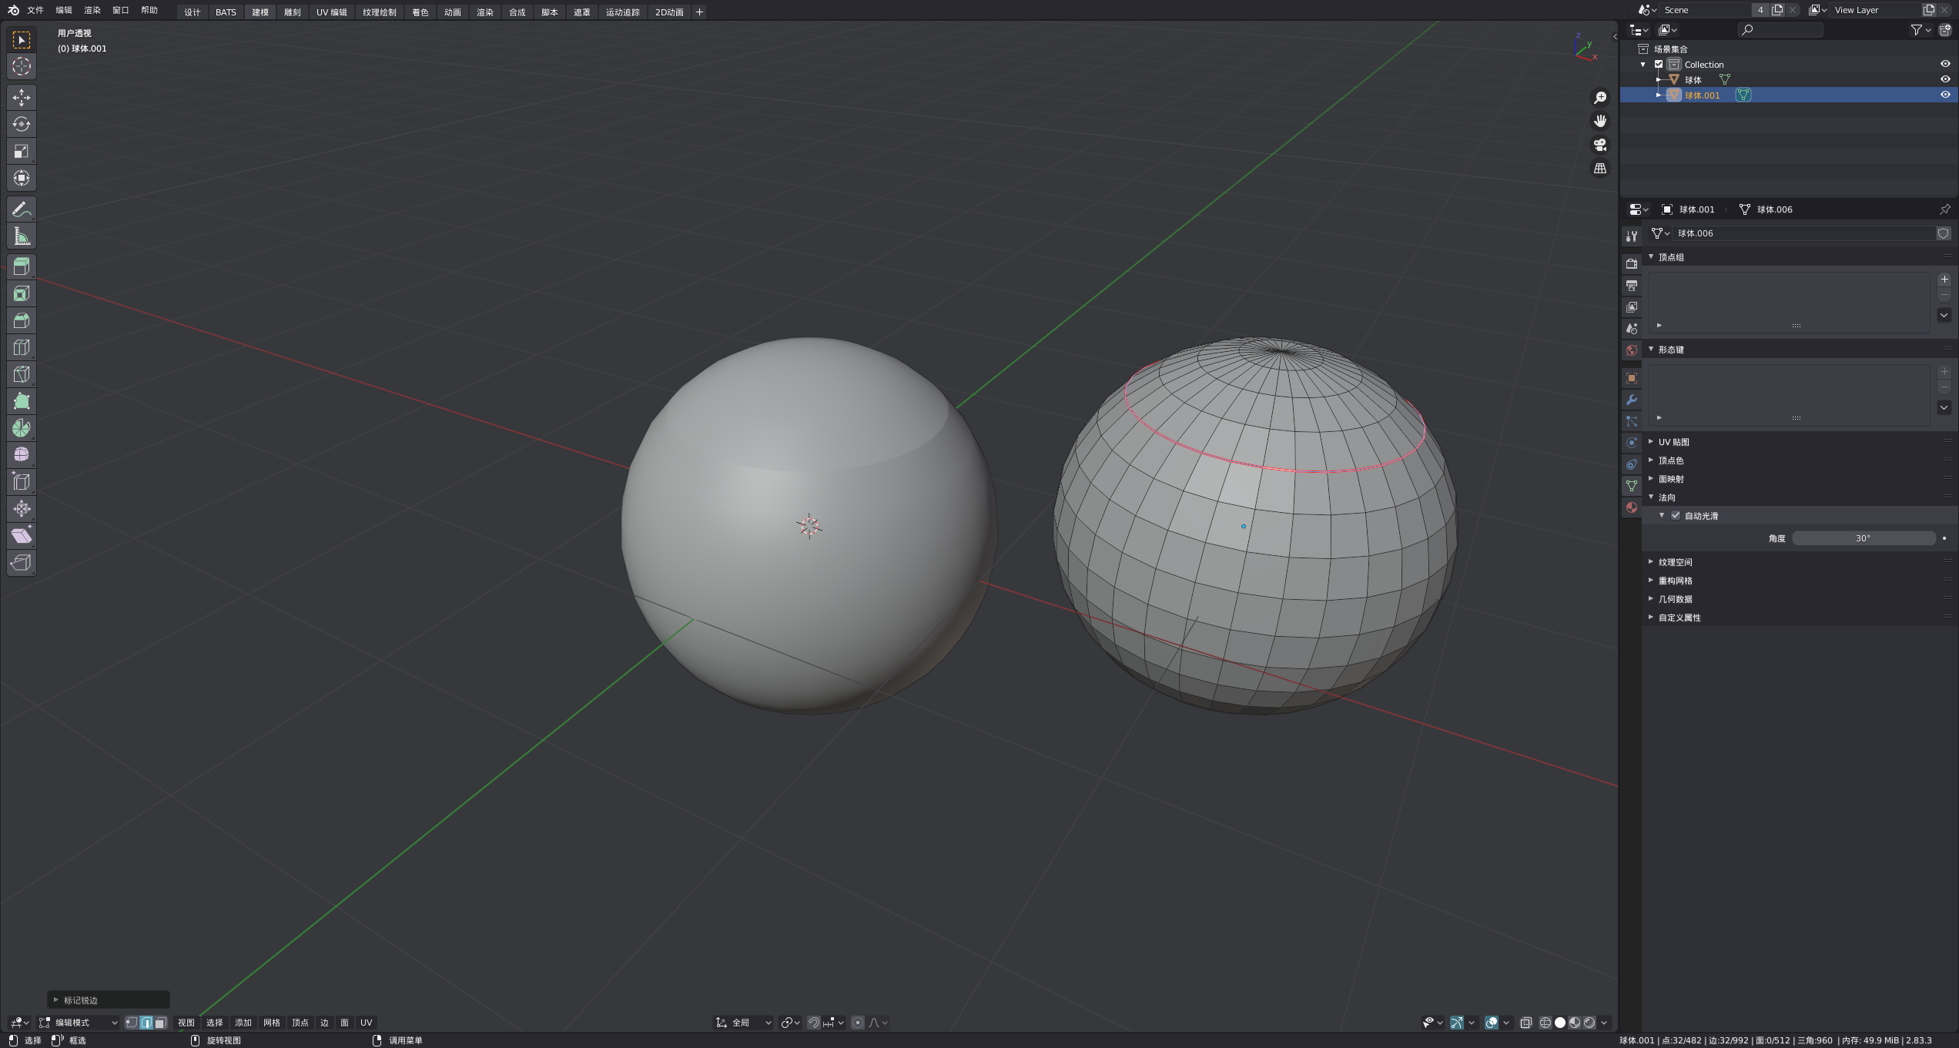The image size is (1959, 1048).
Task: Select the Rotate tool
Action: pyautogui.click(x=22, y=124)
